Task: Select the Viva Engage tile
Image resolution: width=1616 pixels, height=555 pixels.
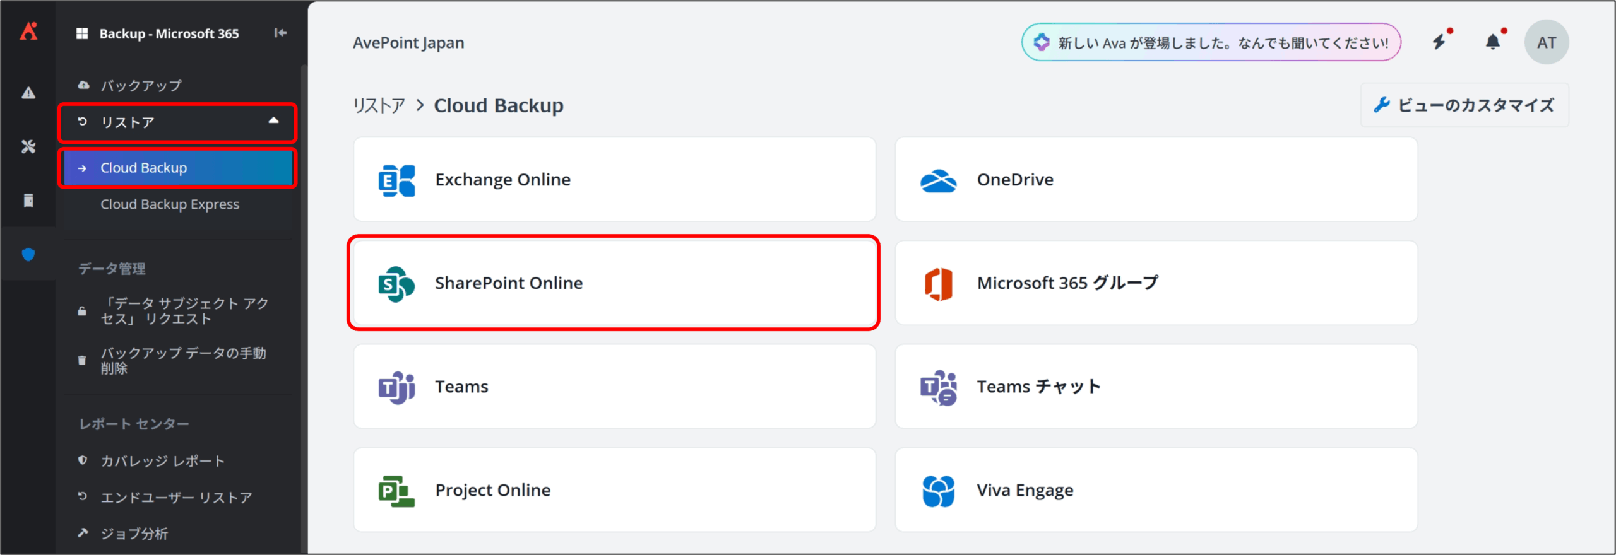Action: pos(1155,490)
